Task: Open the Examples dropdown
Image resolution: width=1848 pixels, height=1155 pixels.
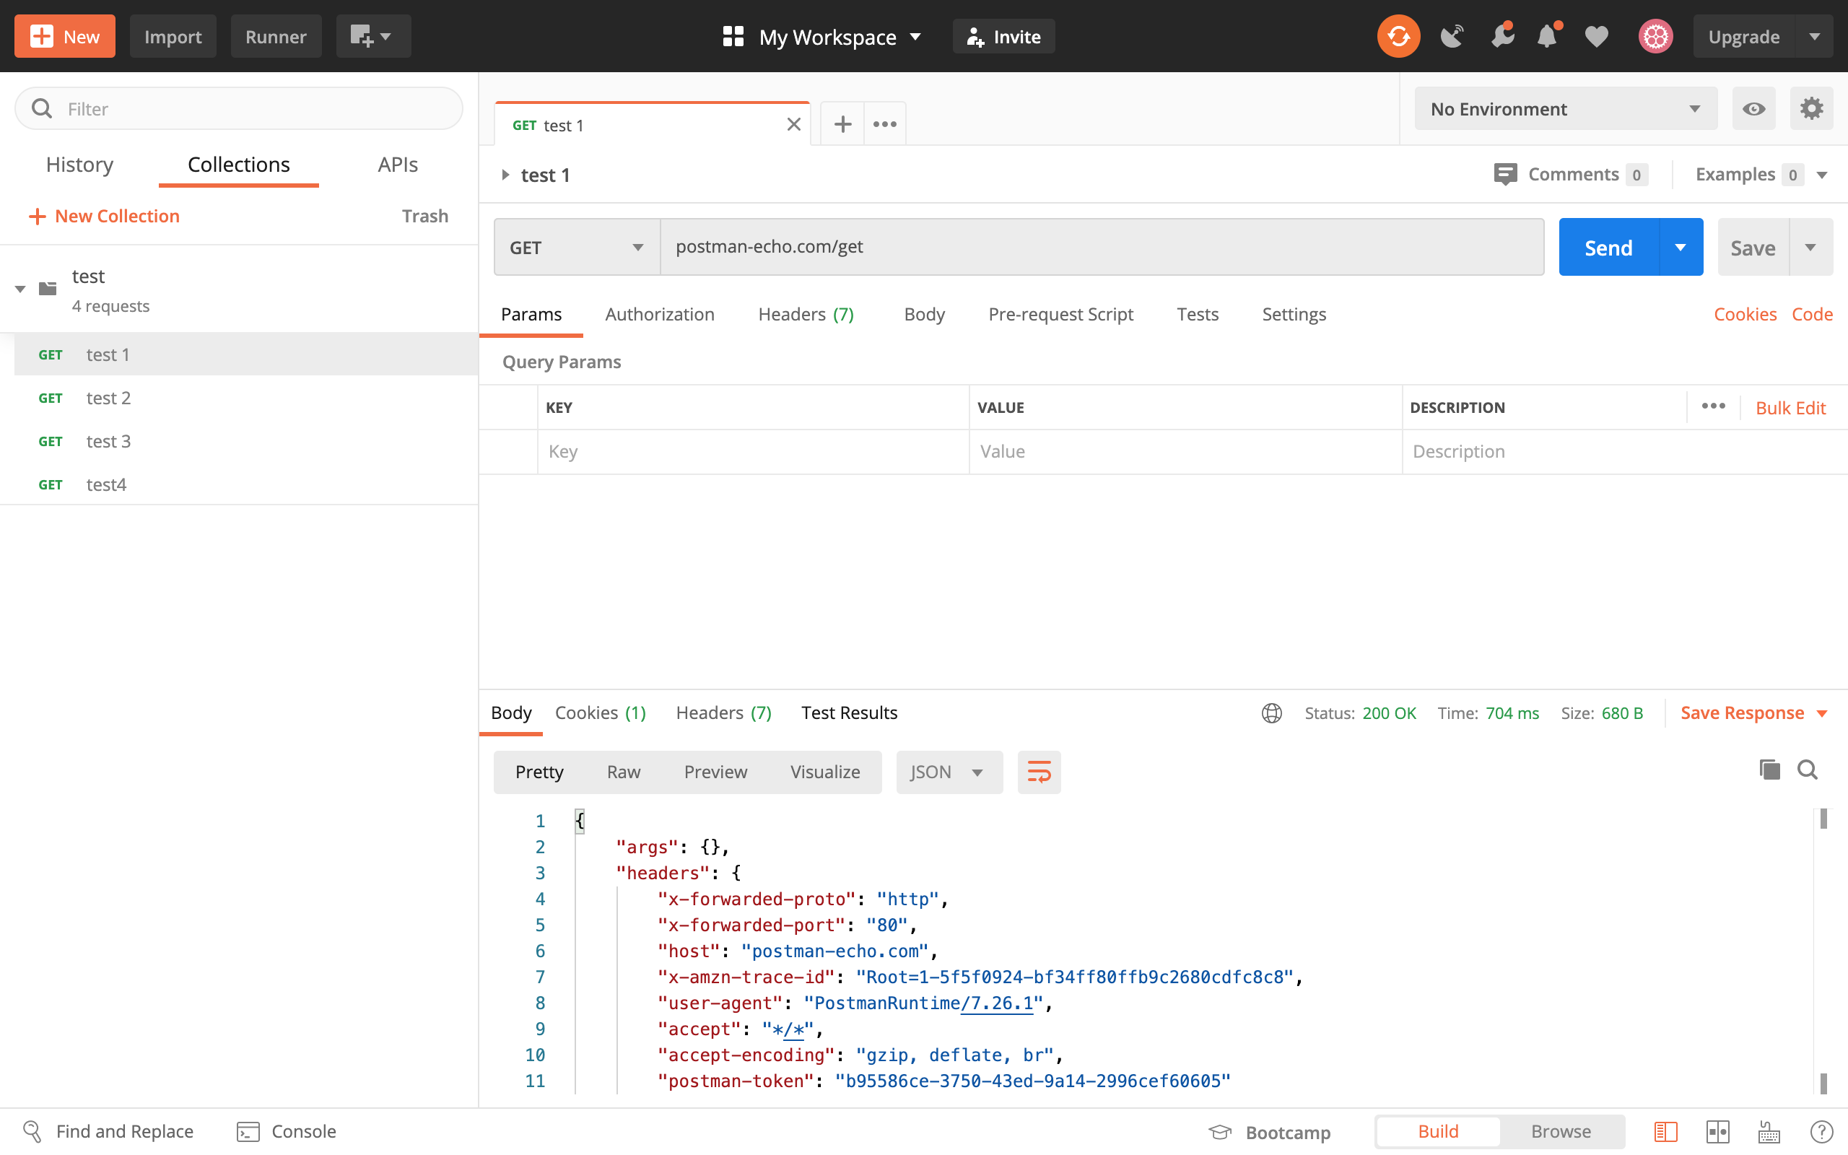Action: coord(1822,175)
